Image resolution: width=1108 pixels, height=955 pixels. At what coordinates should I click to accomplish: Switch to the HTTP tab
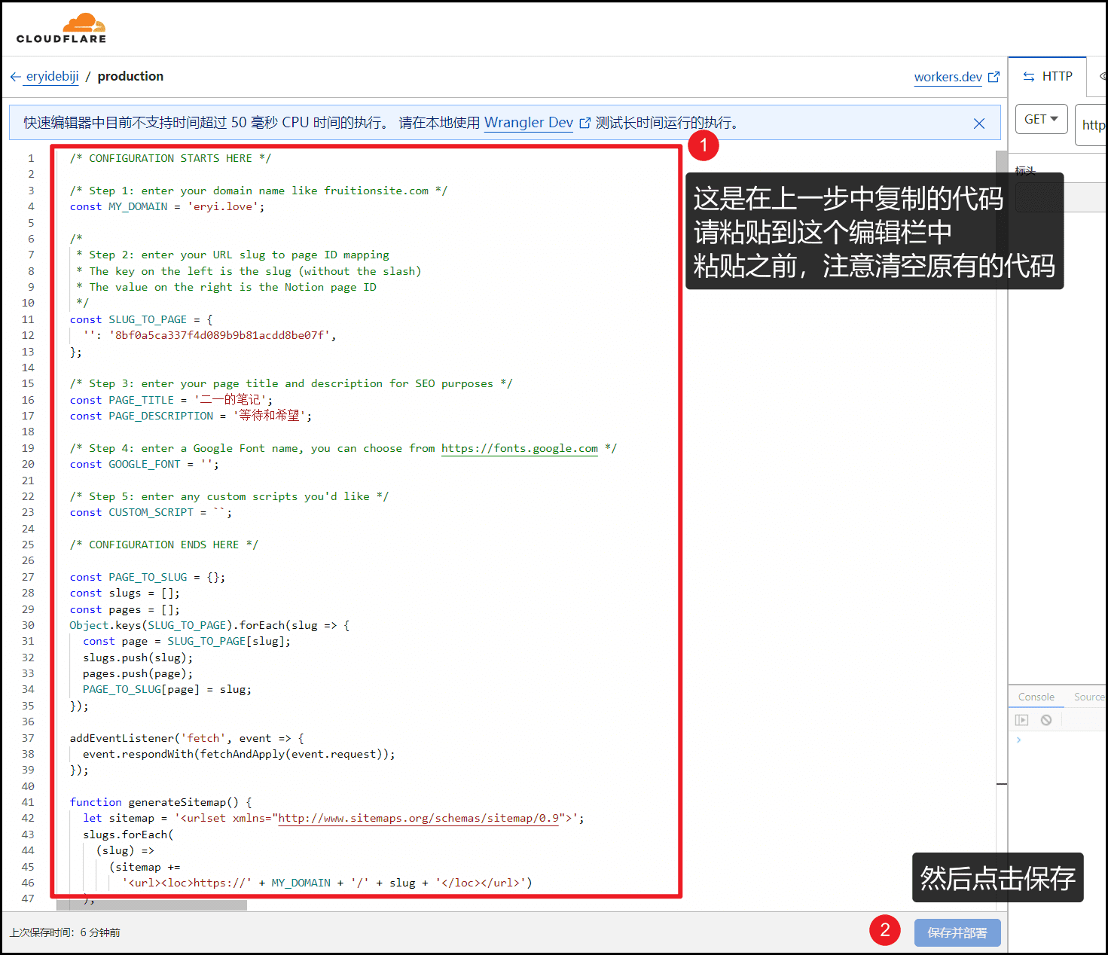pyautogui.click(x=1047, y=76)
